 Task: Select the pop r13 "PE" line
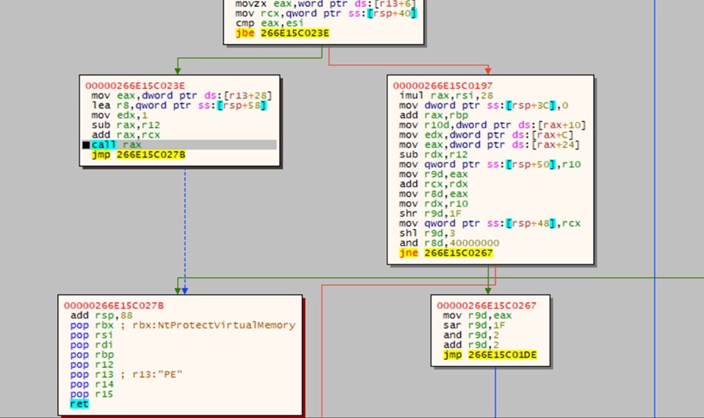(x=126, y=374)
